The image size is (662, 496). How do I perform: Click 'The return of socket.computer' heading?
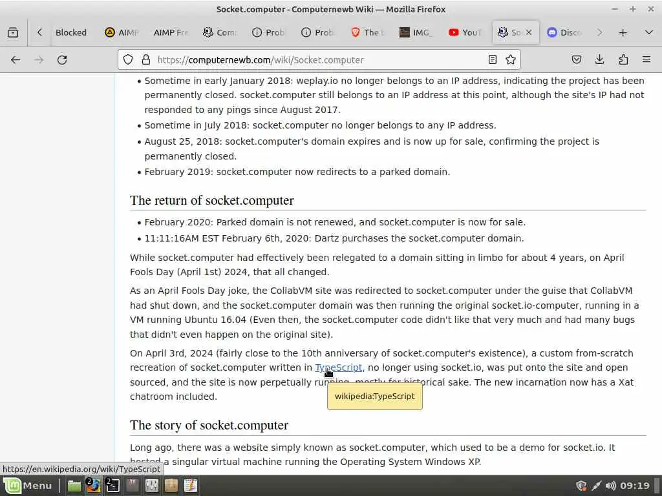pyautogui.click(x=212, y=200)
